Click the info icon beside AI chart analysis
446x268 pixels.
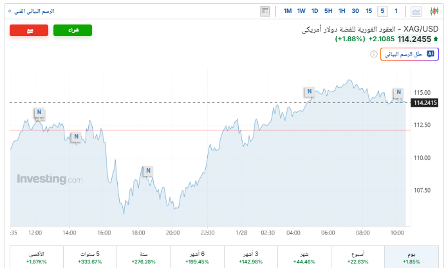[373, 55]
